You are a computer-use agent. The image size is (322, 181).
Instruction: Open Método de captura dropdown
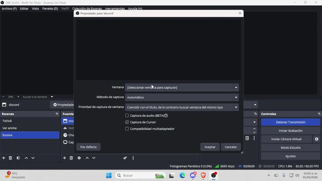tap(182, 97)
